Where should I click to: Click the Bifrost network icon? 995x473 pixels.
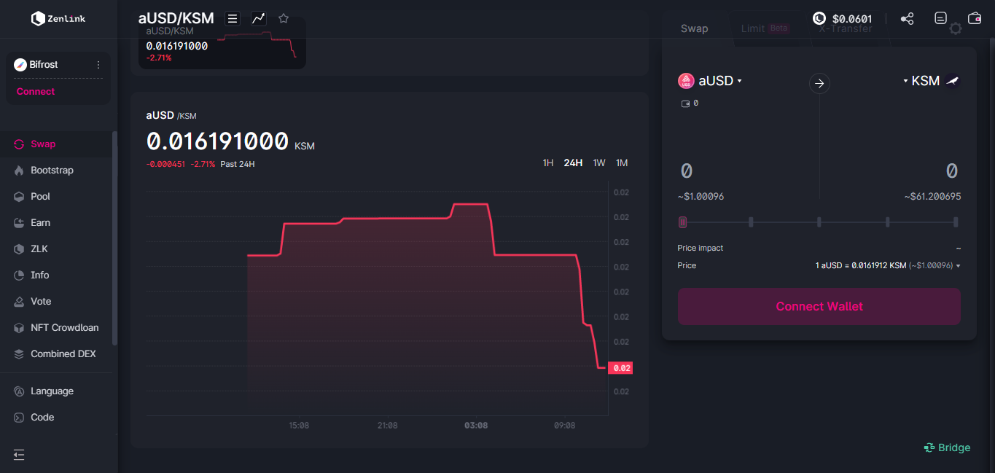tap(20, 65)
